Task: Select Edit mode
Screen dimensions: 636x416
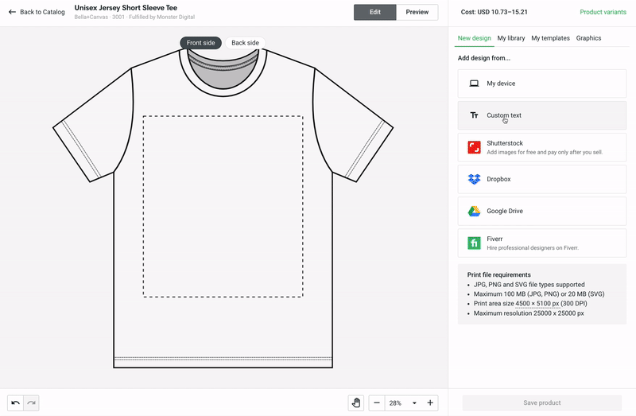Action: click(374, 12)
